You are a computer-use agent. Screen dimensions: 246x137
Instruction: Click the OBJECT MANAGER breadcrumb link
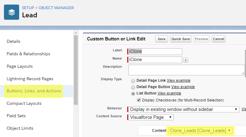pos(56,8)
